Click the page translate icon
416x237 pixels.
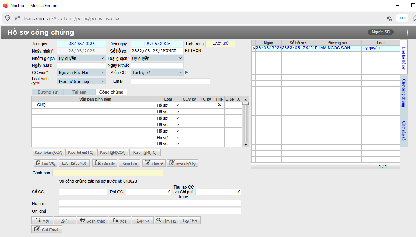tap(389, 18)
